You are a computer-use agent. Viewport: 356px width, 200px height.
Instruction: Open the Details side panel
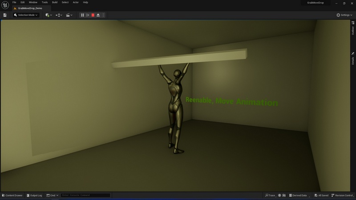pos(353,59)
